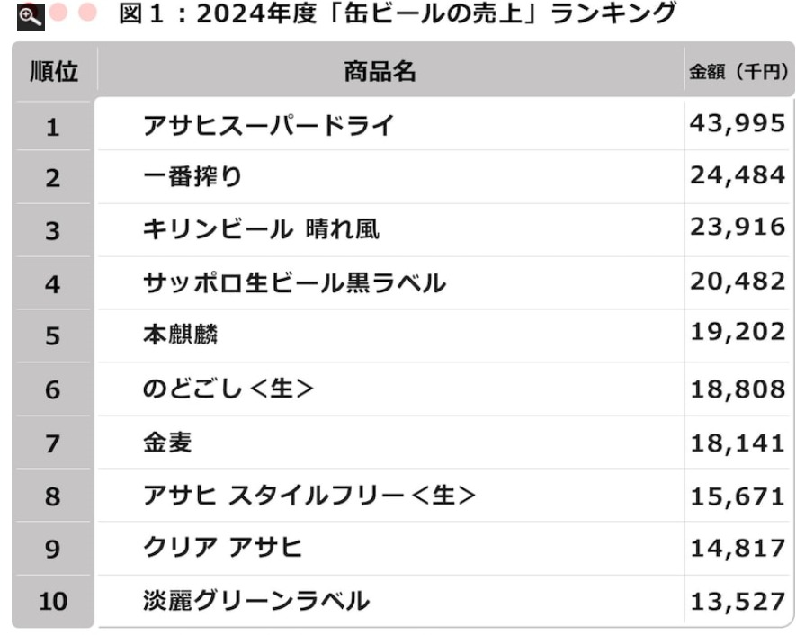
Task: Click the 淡麗グリーンラベル product name
Action: point(256,600)
